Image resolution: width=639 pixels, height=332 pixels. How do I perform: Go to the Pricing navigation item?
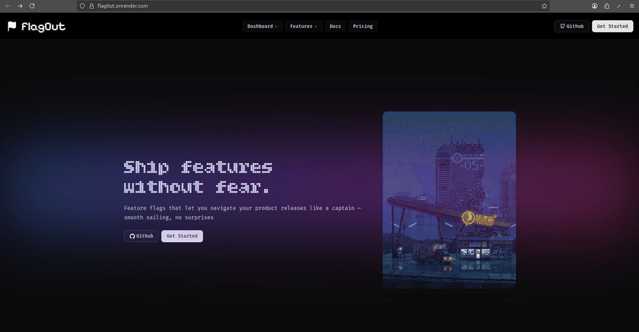point(363,26)
